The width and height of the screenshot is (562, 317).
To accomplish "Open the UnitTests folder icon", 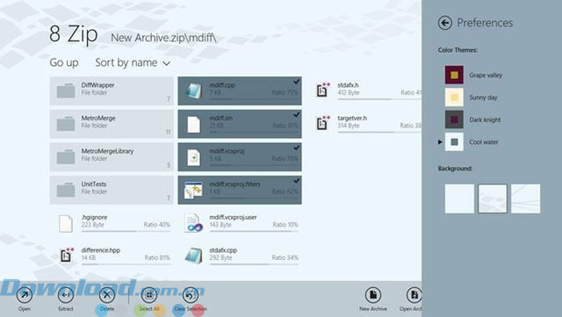I will click(66, 190).
